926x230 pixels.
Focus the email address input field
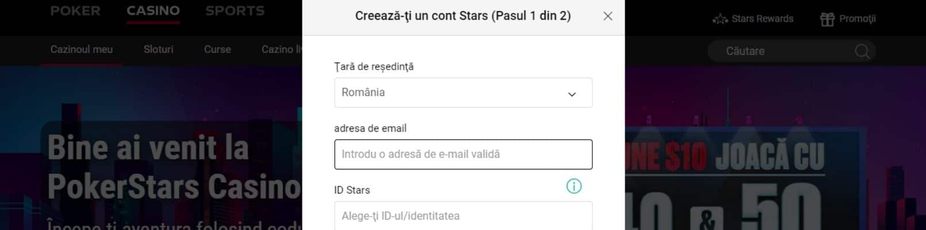click(x=463, y=154)
